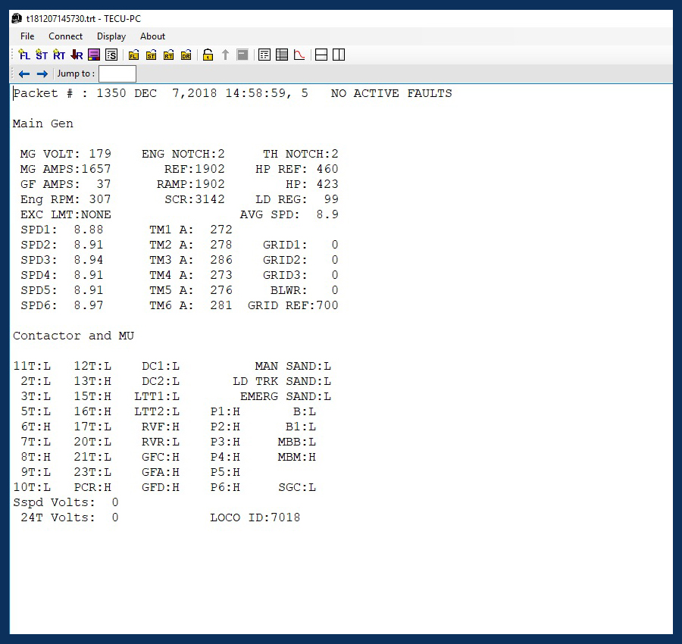Screen dimensions: 682x644
Task: Click the RT star toolbar icon
Action: pyautogui.click(x=58, y=55)
